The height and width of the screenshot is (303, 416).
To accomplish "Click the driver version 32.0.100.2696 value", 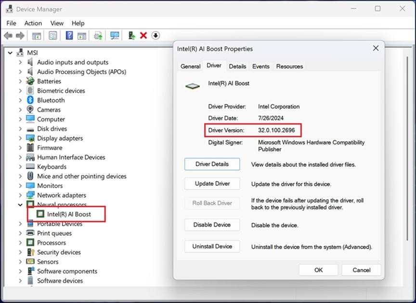I will coord(276,130).
